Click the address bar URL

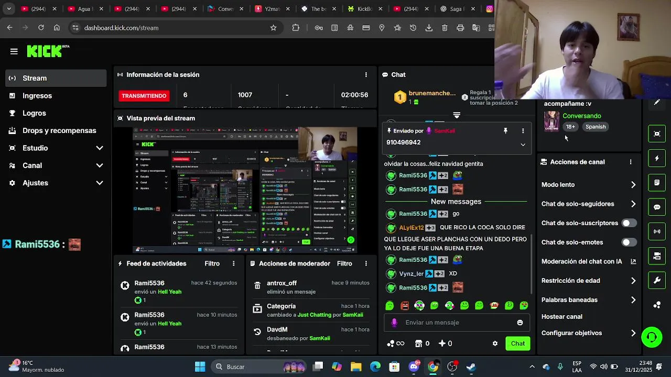coord(121,28)
